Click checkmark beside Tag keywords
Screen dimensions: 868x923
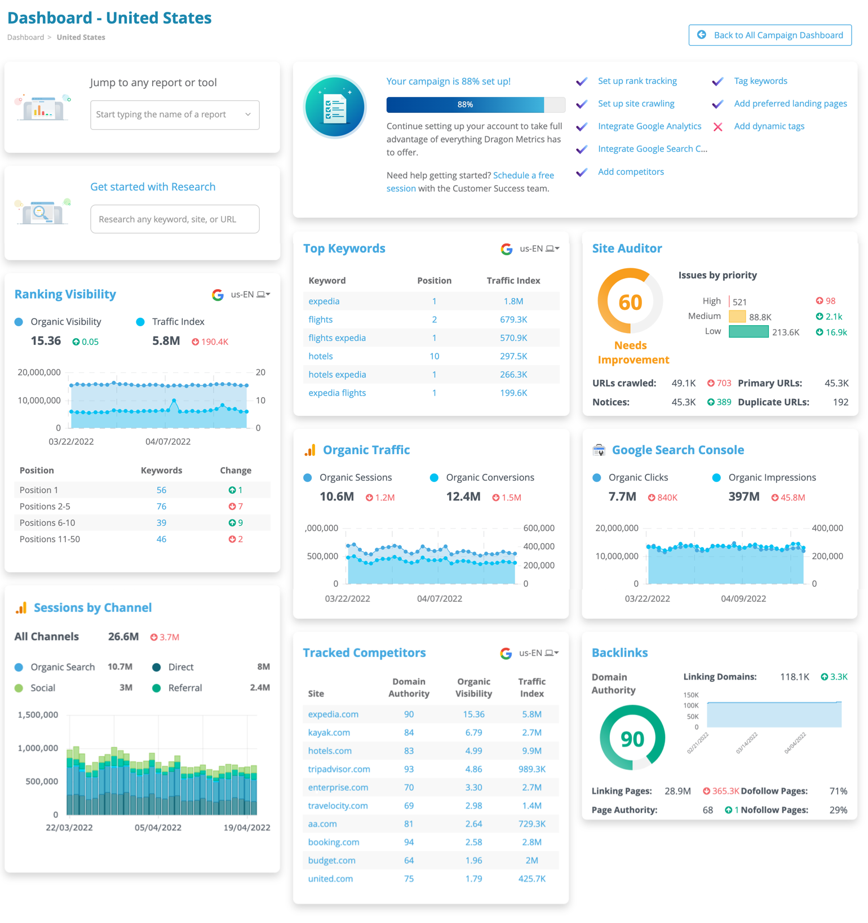[718, 81]
